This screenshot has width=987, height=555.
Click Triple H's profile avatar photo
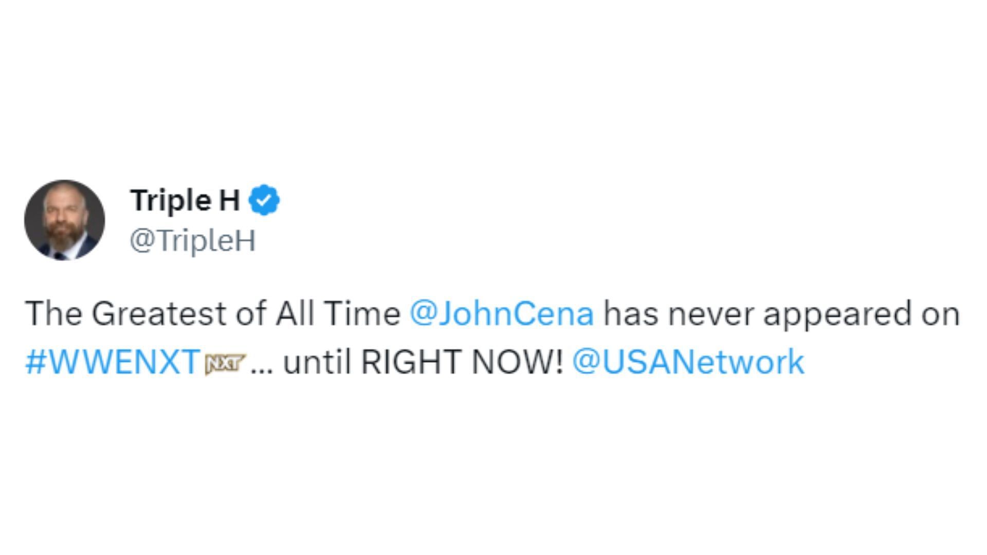[64, 220]
